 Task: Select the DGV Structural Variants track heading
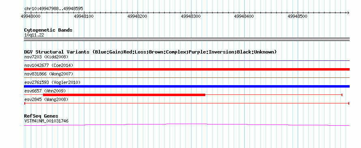pyautogui.click(x=150, y=52)
